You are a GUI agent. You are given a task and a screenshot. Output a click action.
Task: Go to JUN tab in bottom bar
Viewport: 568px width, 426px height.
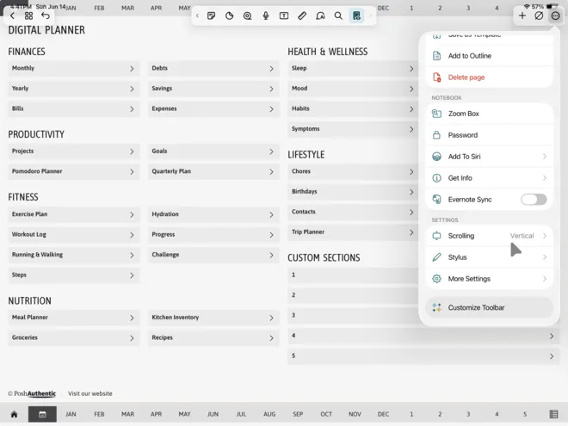click(213, 414)
